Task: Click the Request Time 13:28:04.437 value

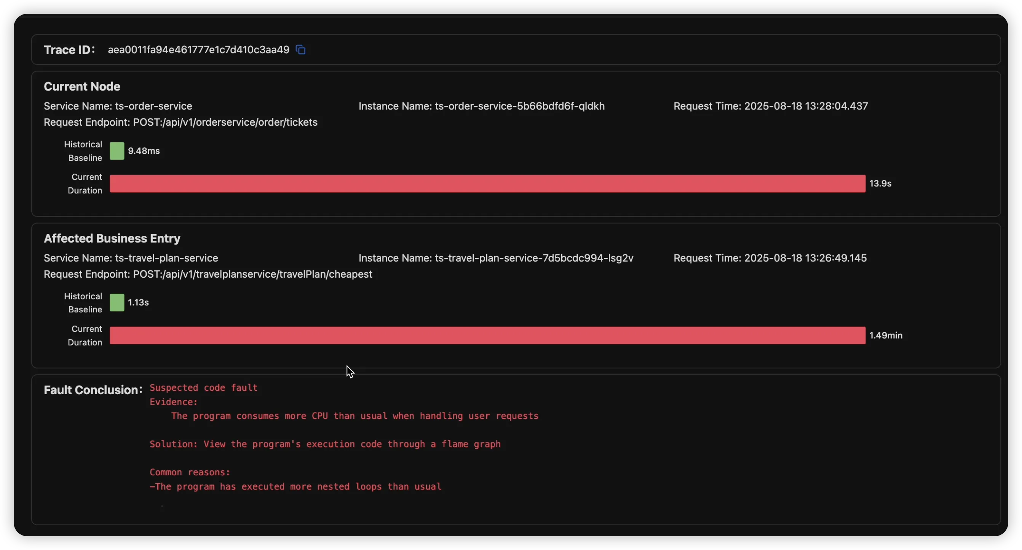Action: pos(805,106)
